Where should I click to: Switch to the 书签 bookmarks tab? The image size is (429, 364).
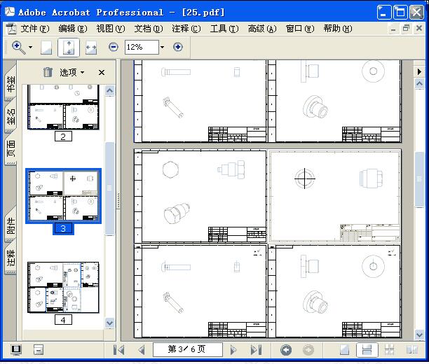(x=11, y=83)
